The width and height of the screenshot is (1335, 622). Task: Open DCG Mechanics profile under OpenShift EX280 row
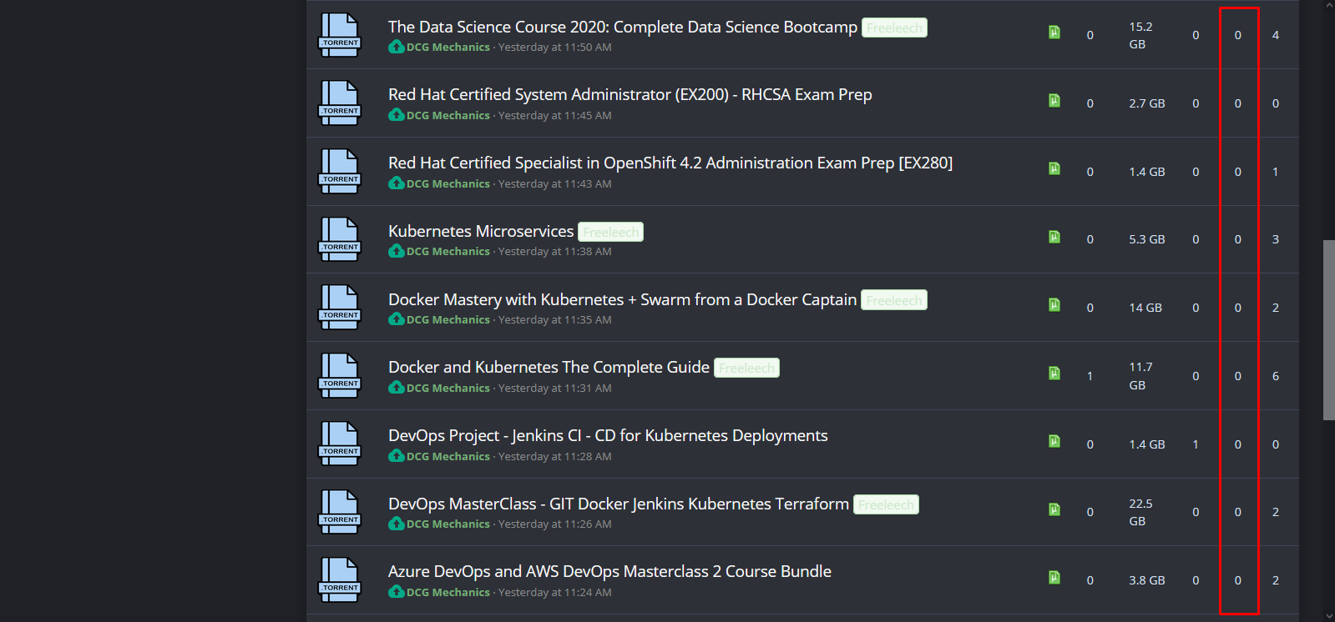(x=448, y=184)
